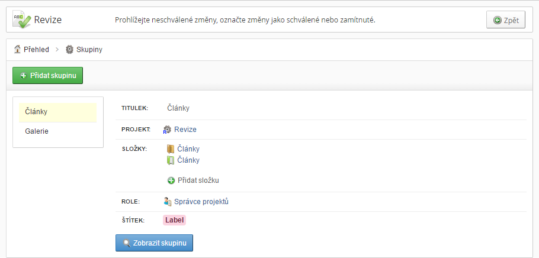Screen dimensions: 539x258
Task: Click the Zobrazit skupinu button
Action: click(x=155, y=243)
